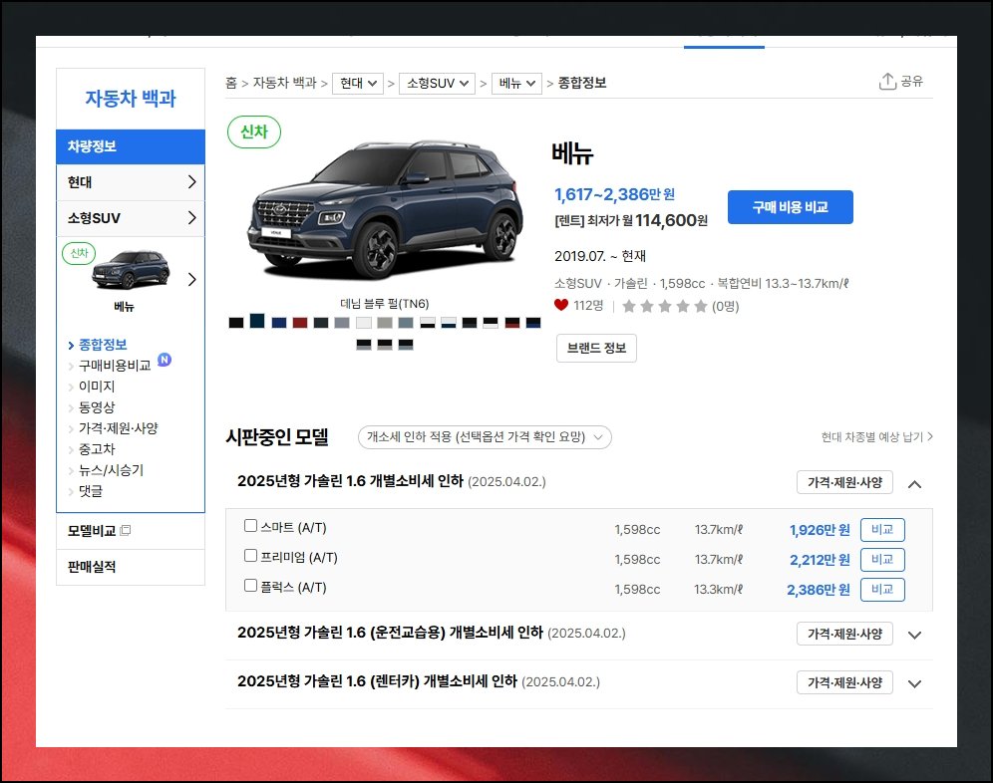
Task: Select the selected denim blue swatch
Action: pos(257,321)
